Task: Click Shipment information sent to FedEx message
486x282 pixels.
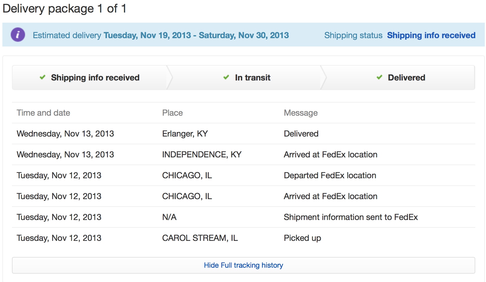Action: tap(351, 217)
